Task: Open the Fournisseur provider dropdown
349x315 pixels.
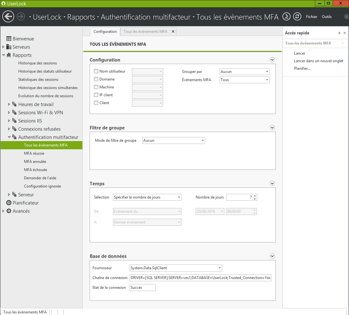Action: [x=176, y=268]
